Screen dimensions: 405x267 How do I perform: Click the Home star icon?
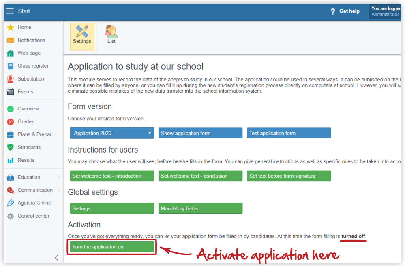tap(10, 27)
